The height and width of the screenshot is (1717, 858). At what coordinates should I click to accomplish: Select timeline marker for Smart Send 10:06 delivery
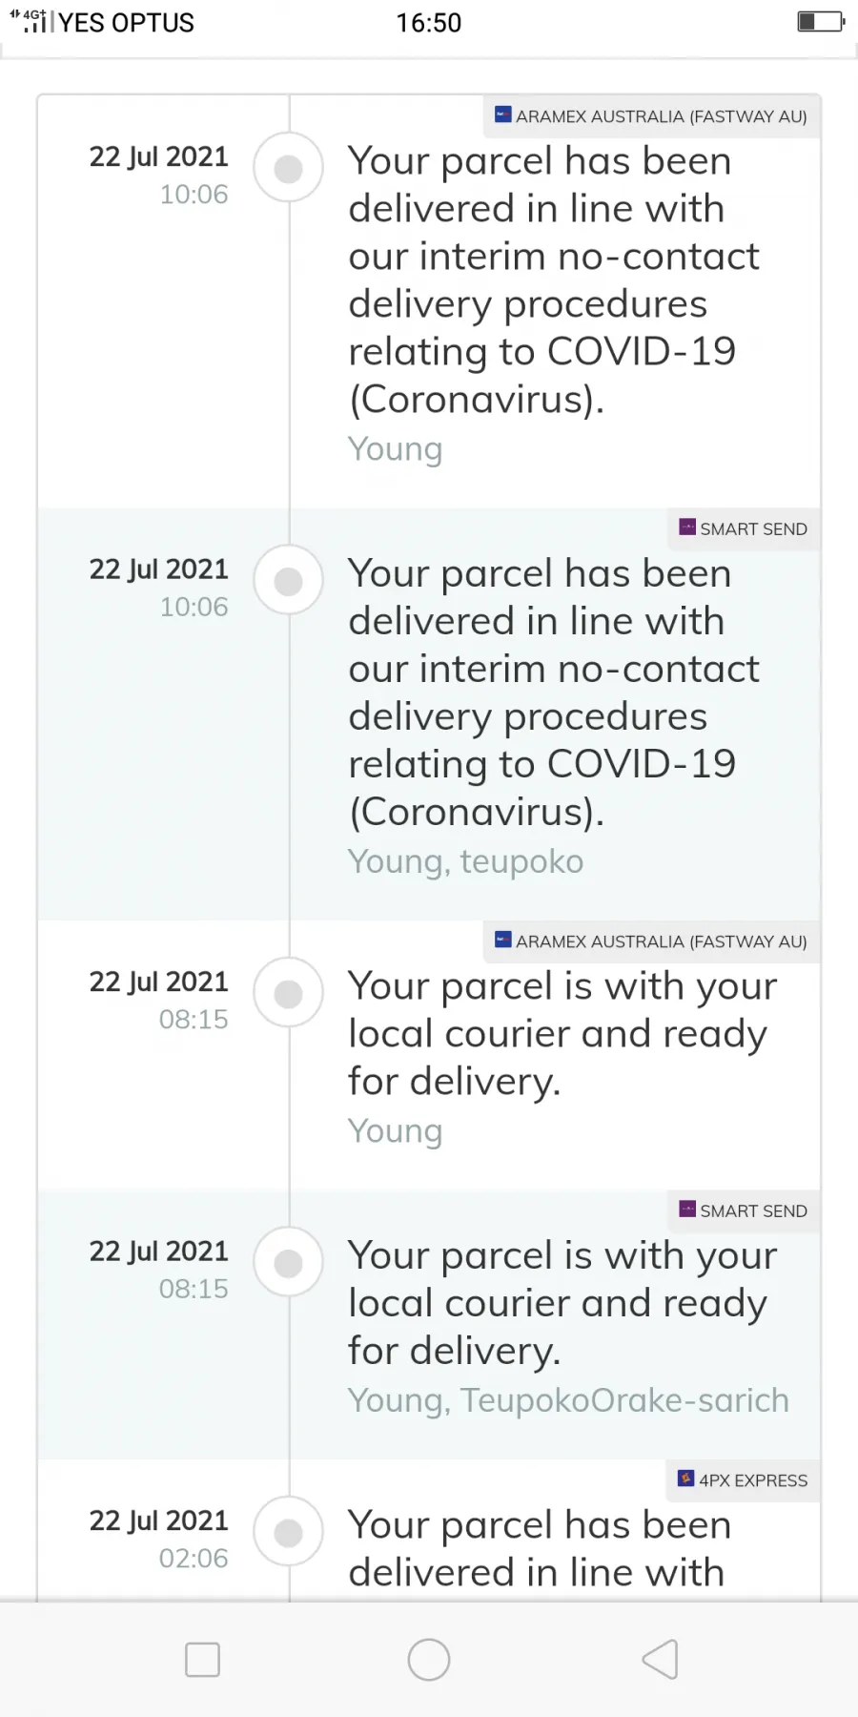[x=288, y=581]
